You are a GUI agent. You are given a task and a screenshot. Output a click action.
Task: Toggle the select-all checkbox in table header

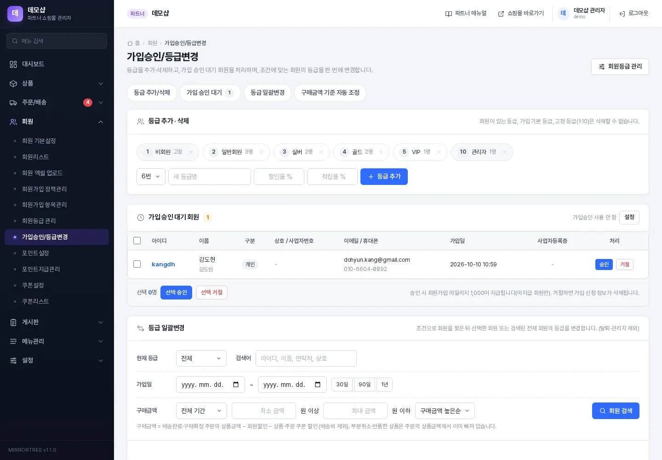pos(137,241)
